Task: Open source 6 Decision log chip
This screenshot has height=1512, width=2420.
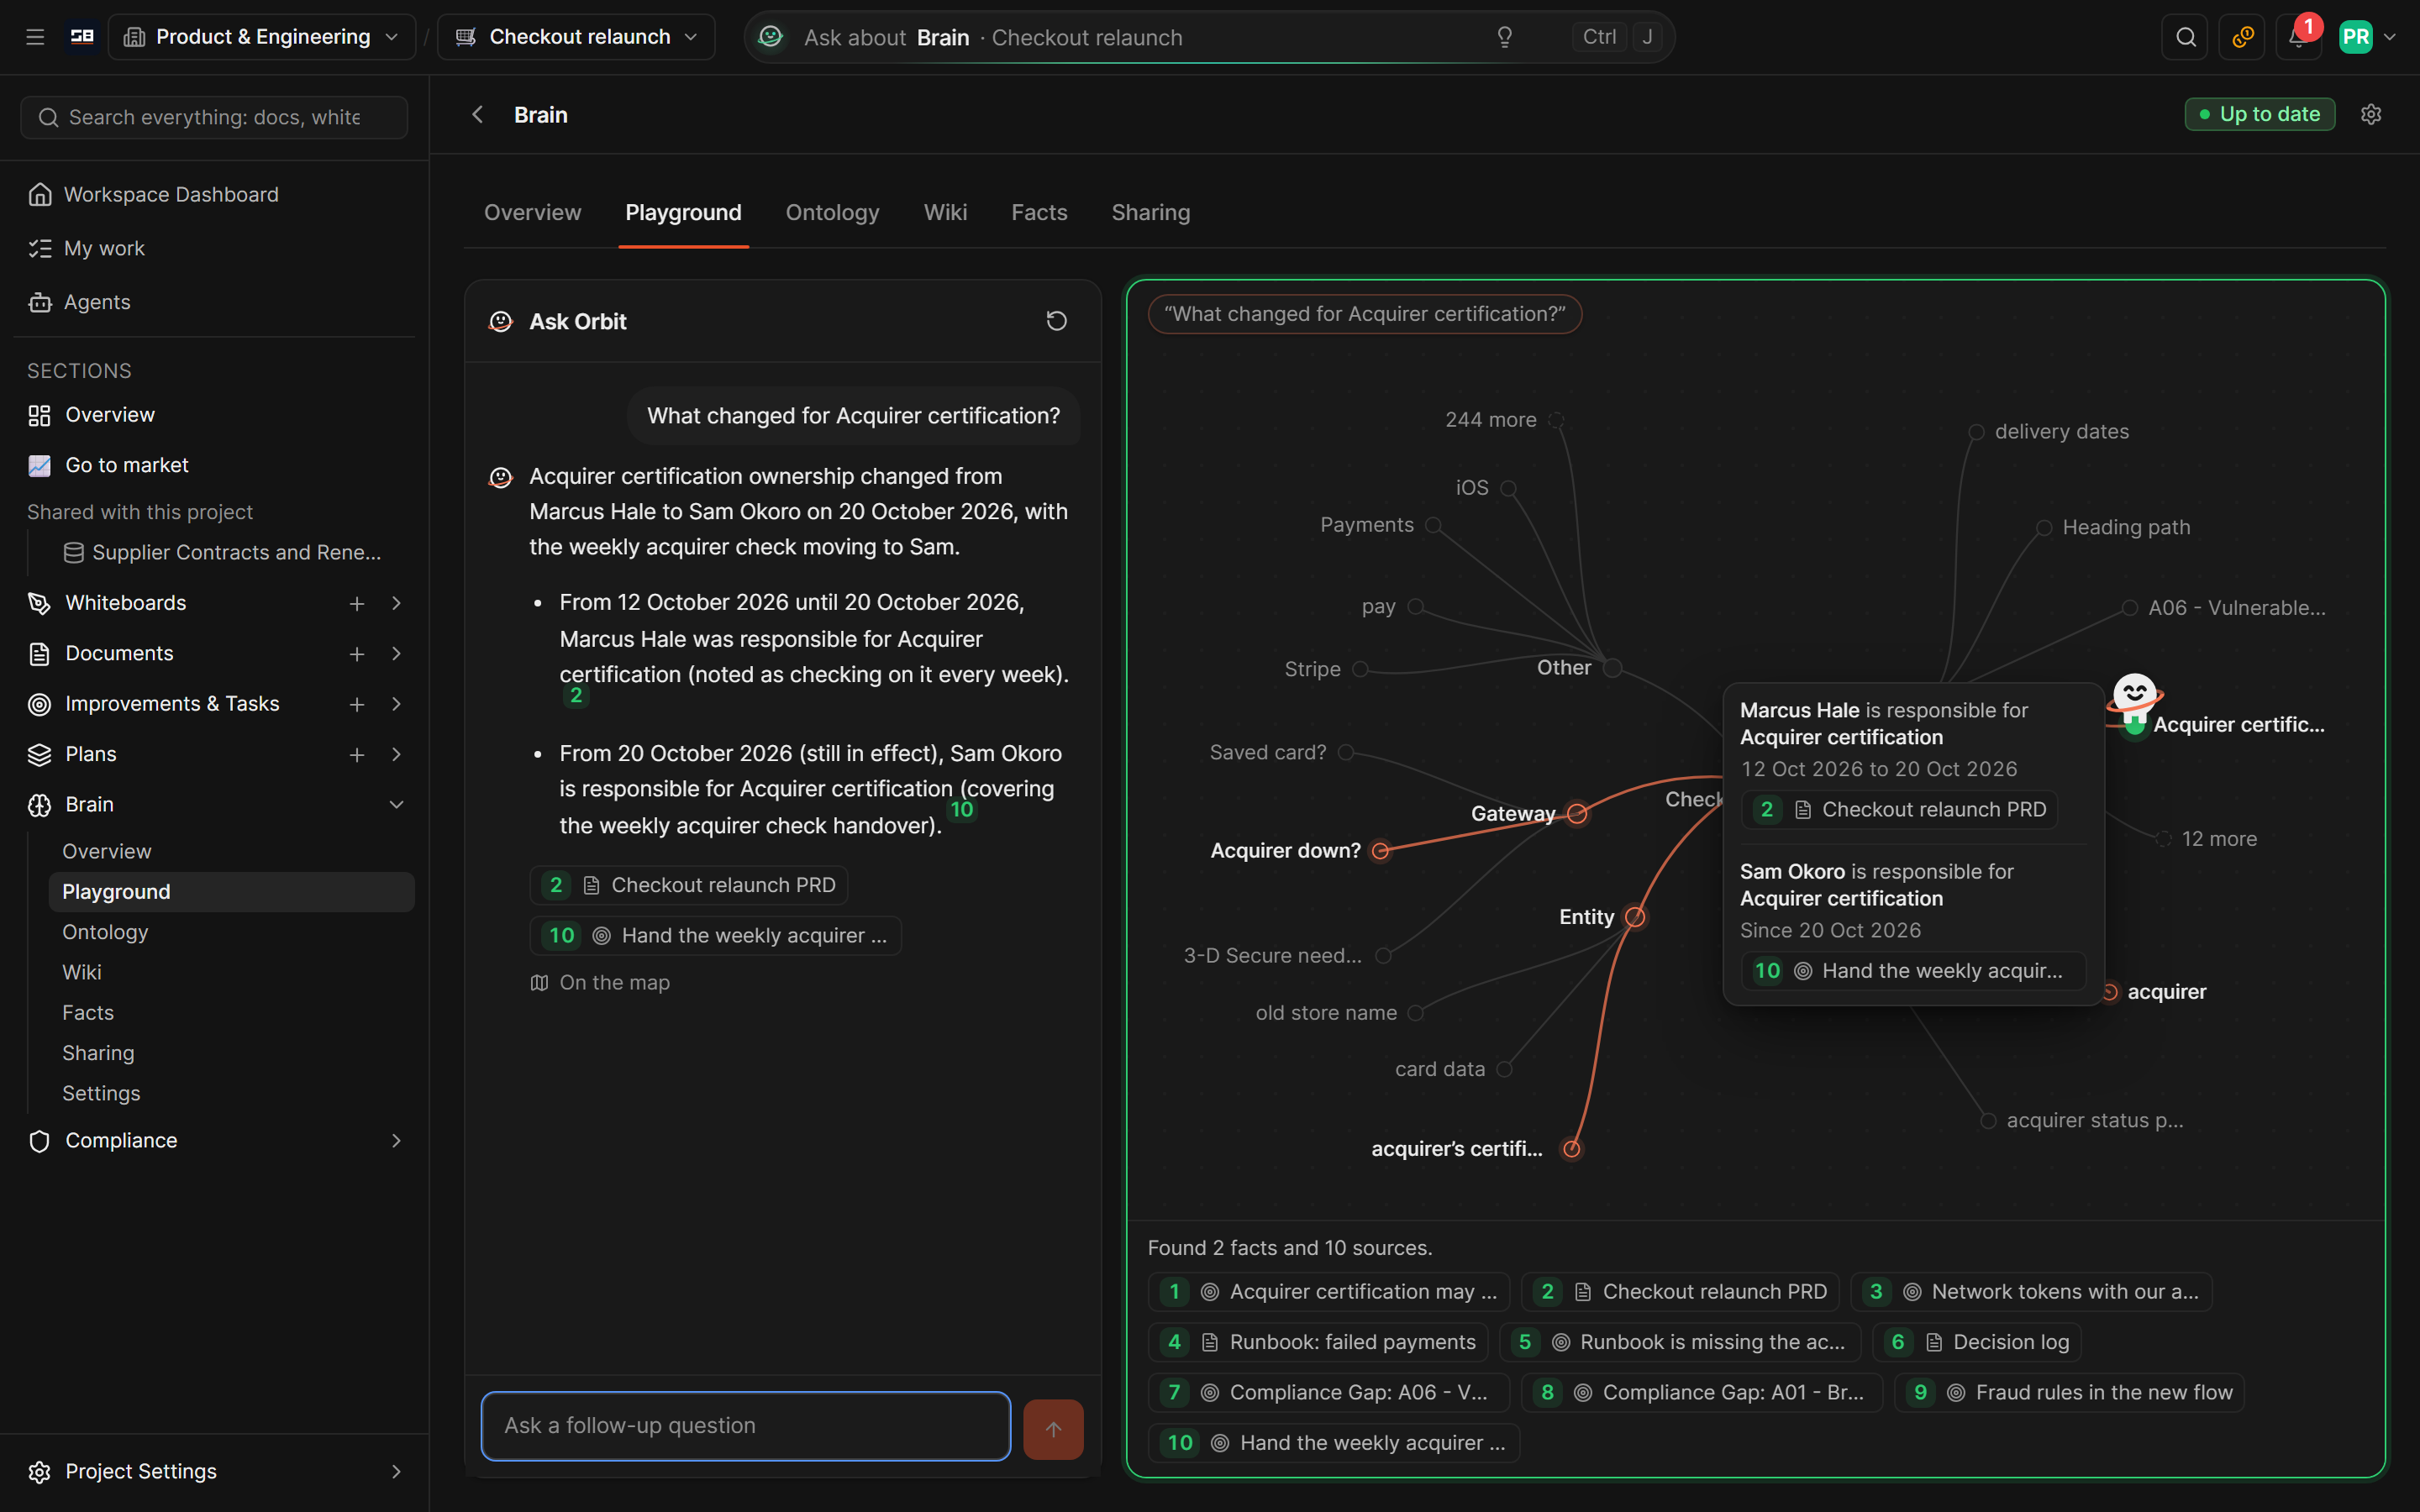Action: coord(1977,1342)
